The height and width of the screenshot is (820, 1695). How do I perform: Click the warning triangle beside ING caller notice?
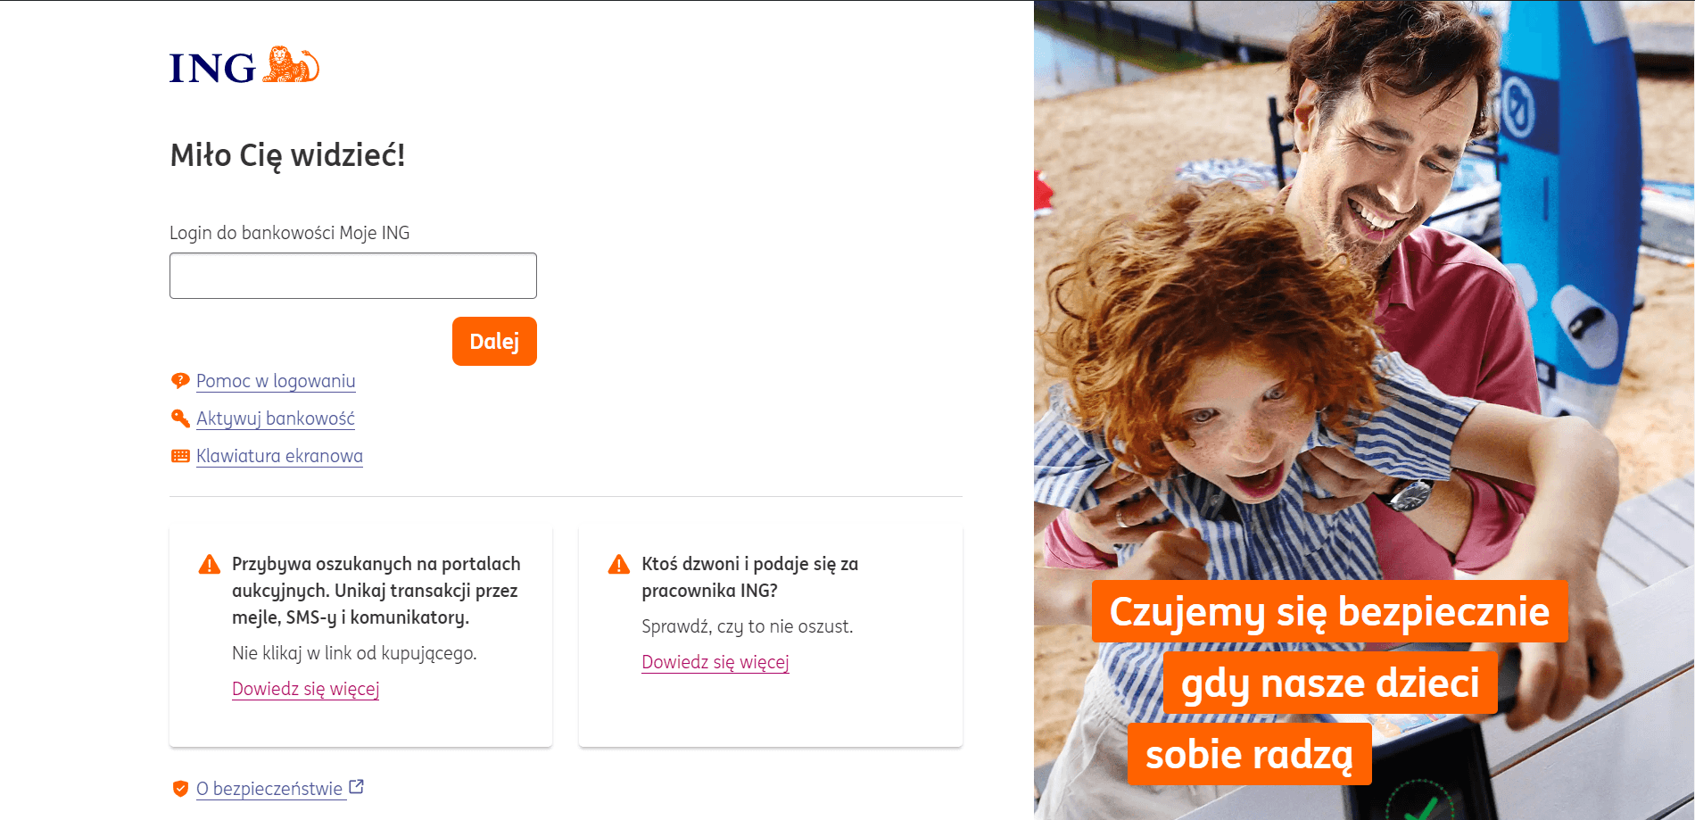[x=619, y=564]
